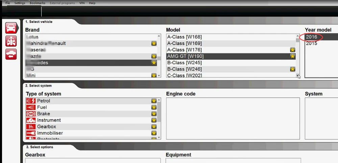Click the Petrol ignition system icon
Image resolution: width=338 pixels, height=163 pixels.
point(31,101)
